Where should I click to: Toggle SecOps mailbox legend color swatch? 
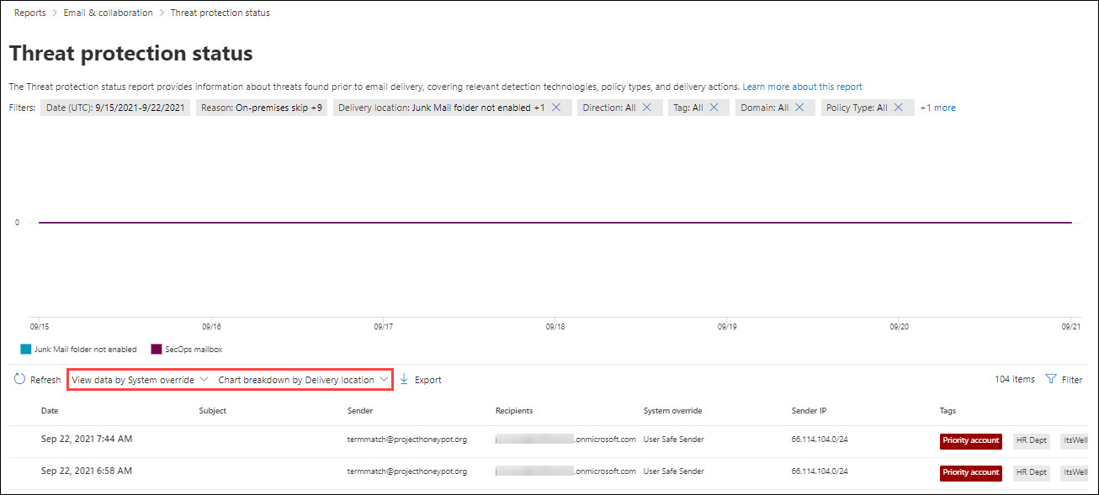point(156,349)
